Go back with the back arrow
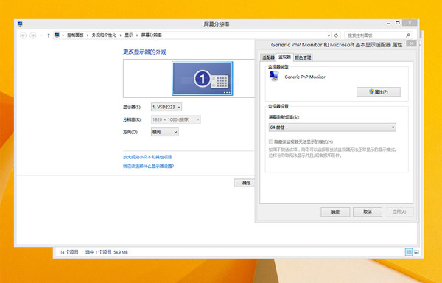This screenshot has width=442, height=283. [x=24, y=35]
